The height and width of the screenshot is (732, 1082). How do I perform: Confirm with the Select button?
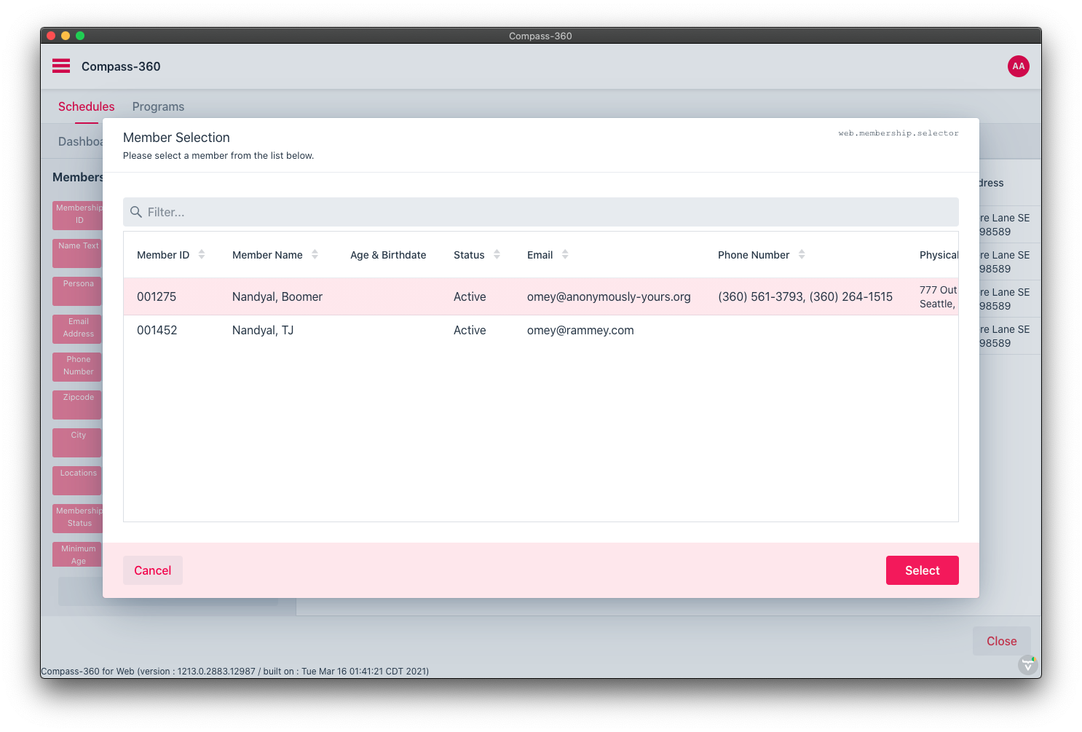(922, 570)
